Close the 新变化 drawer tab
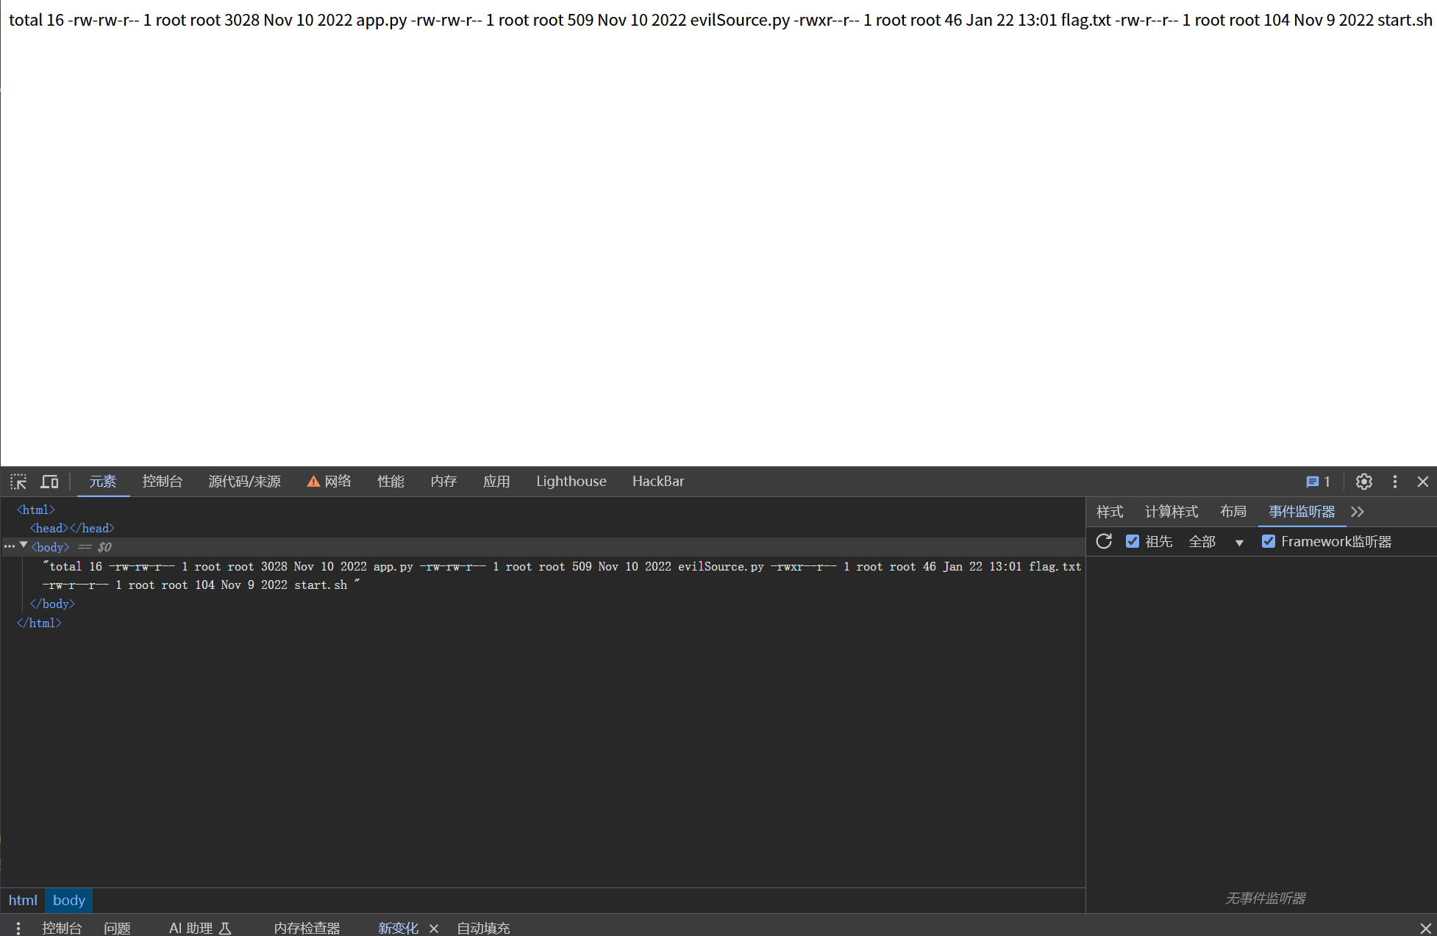This screenshot has width=1437, height=936. coord(434,928)
